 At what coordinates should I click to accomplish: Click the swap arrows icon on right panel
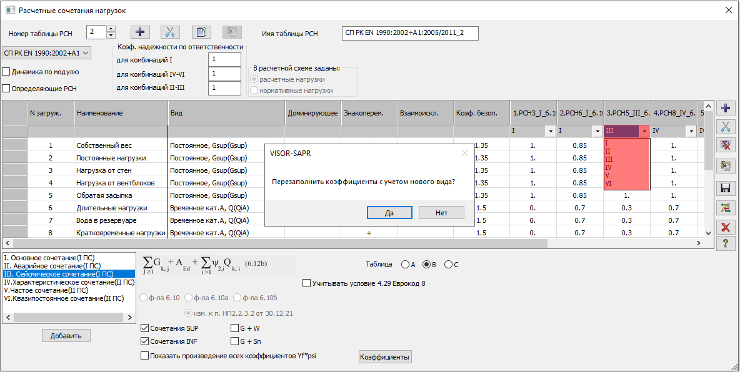(x=725, y=207)
